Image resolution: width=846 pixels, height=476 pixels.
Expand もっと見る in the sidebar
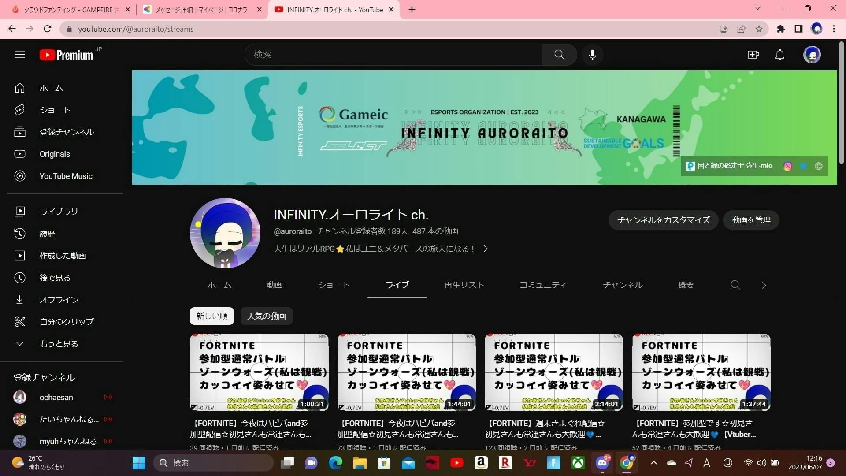(58, 344)
